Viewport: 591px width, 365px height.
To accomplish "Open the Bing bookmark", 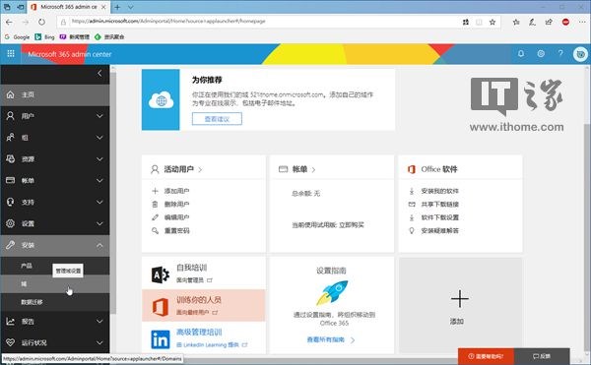I will tap(44, 36).
